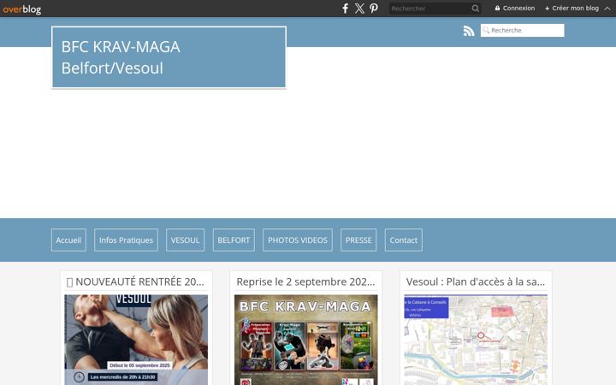
Task: Open the Overblog logo homepage
Action: click(x=21, y=9)
